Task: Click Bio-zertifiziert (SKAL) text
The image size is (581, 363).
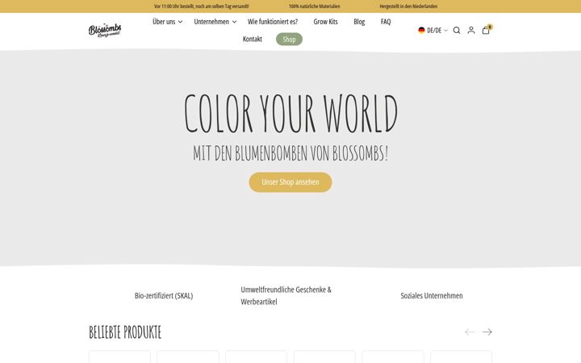Action: pyautogui.click(x=164, y=295)
